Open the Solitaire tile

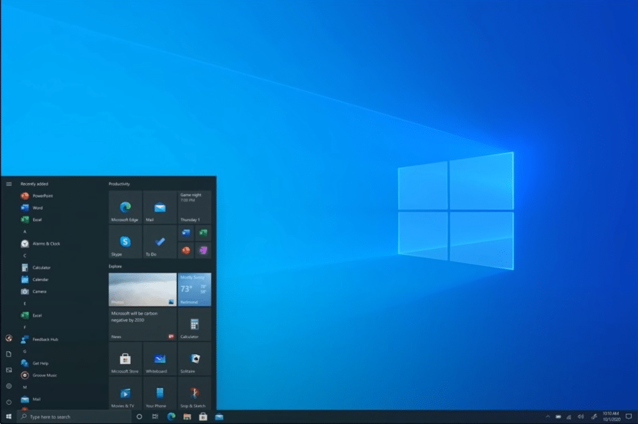pyautogui.click(x=194, y=359)
